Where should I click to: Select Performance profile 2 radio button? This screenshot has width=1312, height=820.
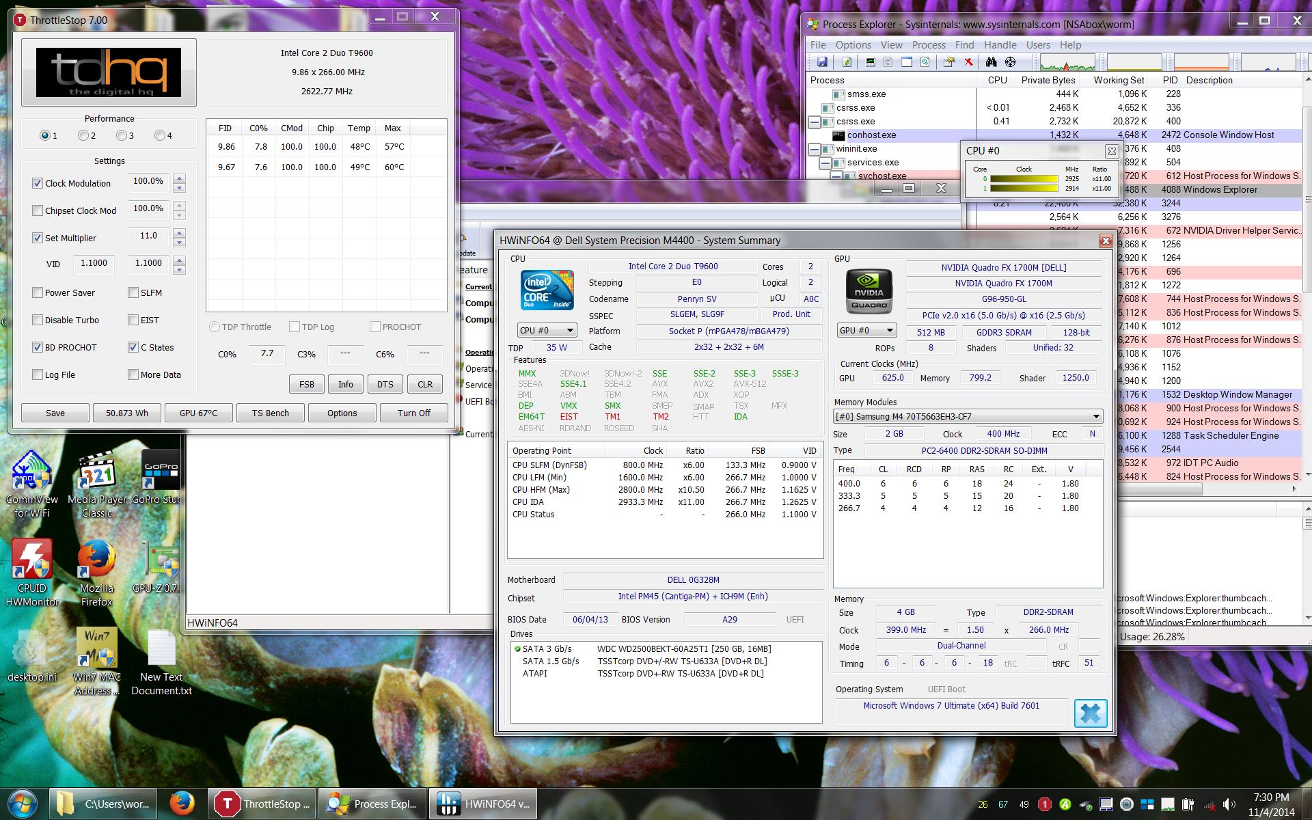83,135
